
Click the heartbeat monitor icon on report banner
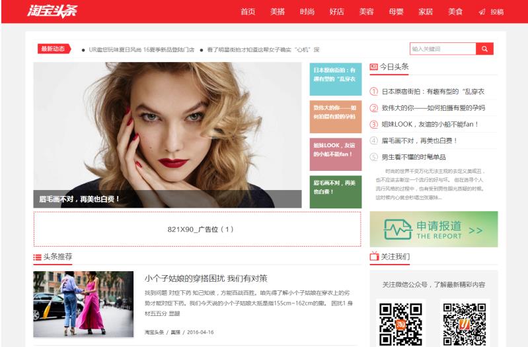click(398, 230)
